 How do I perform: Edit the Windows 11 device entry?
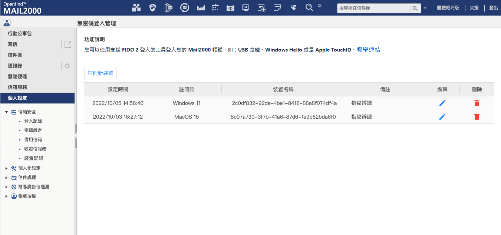[x=442, y=103]
